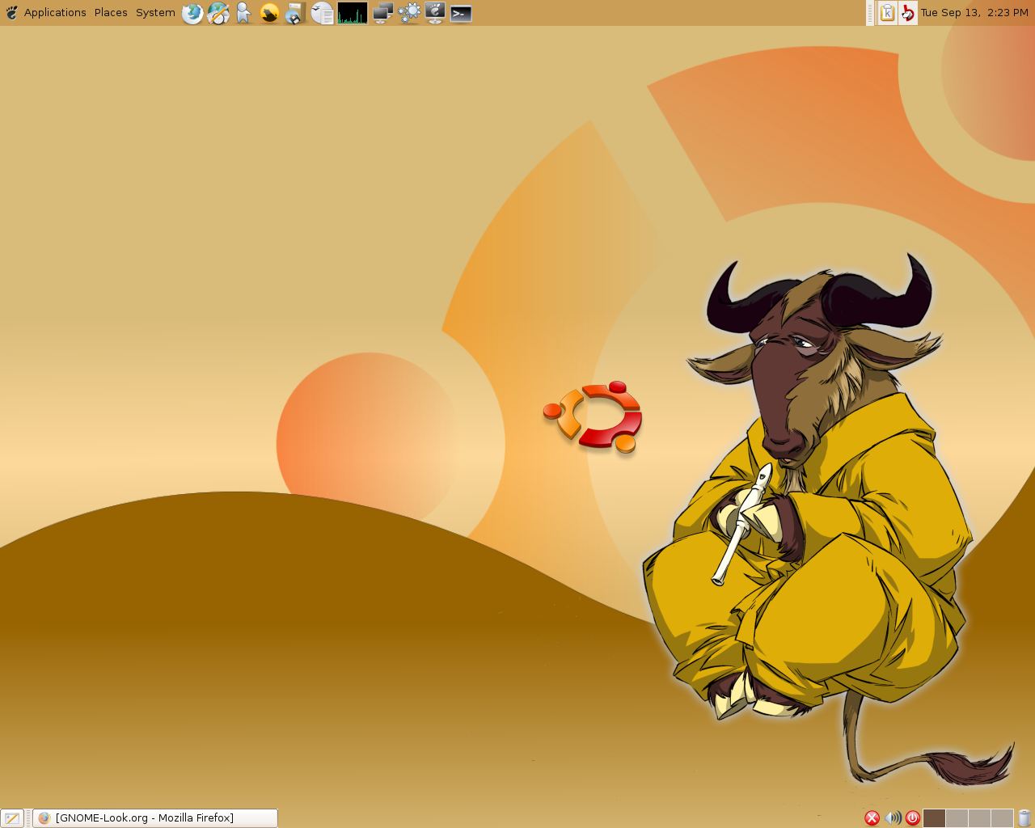Launch the document writer icon with seagulls
Screen dimensions: 1035x828
(x=322, y=13)
